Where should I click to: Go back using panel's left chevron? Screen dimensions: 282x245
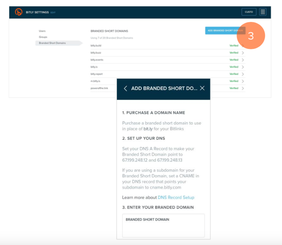pos(125,88)
